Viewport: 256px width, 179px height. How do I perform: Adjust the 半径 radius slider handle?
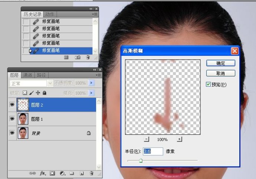pyautogui.click(x=141, y=160)
